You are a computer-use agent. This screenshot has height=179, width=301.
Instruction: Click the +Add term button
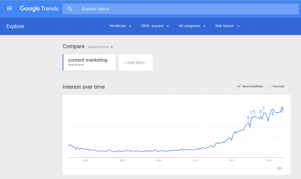tap(136, 63)
